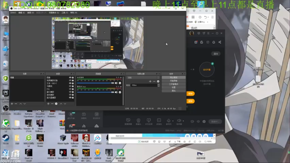Screen dimensions: 290x163
Task: Toggle visibility of 马赛克 source
Action: click(x=70, y=86)
